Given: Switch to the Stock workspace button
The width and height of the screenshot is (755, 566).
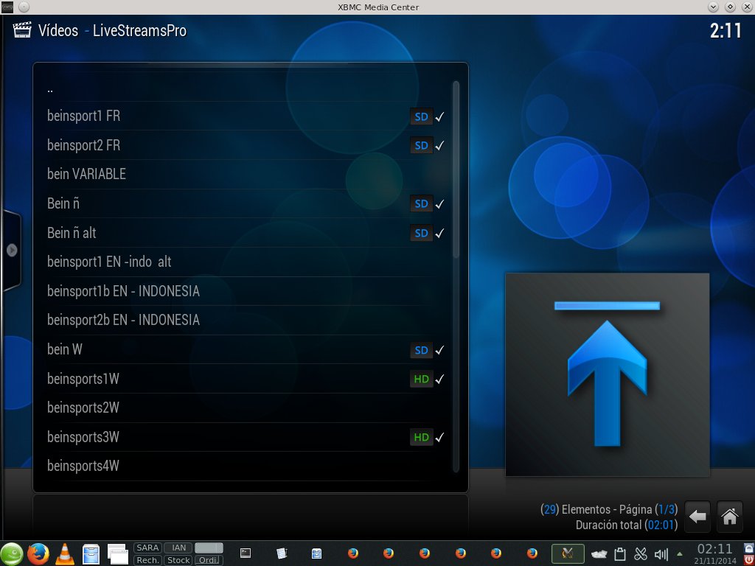Looking at the screenshot, I should (178, 560).
